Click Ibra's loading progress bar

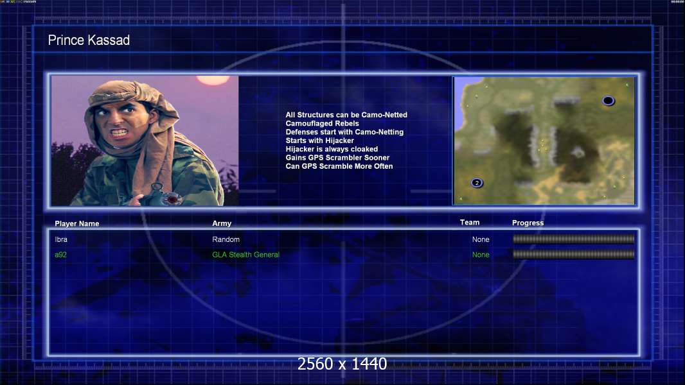tap(574, 239)
